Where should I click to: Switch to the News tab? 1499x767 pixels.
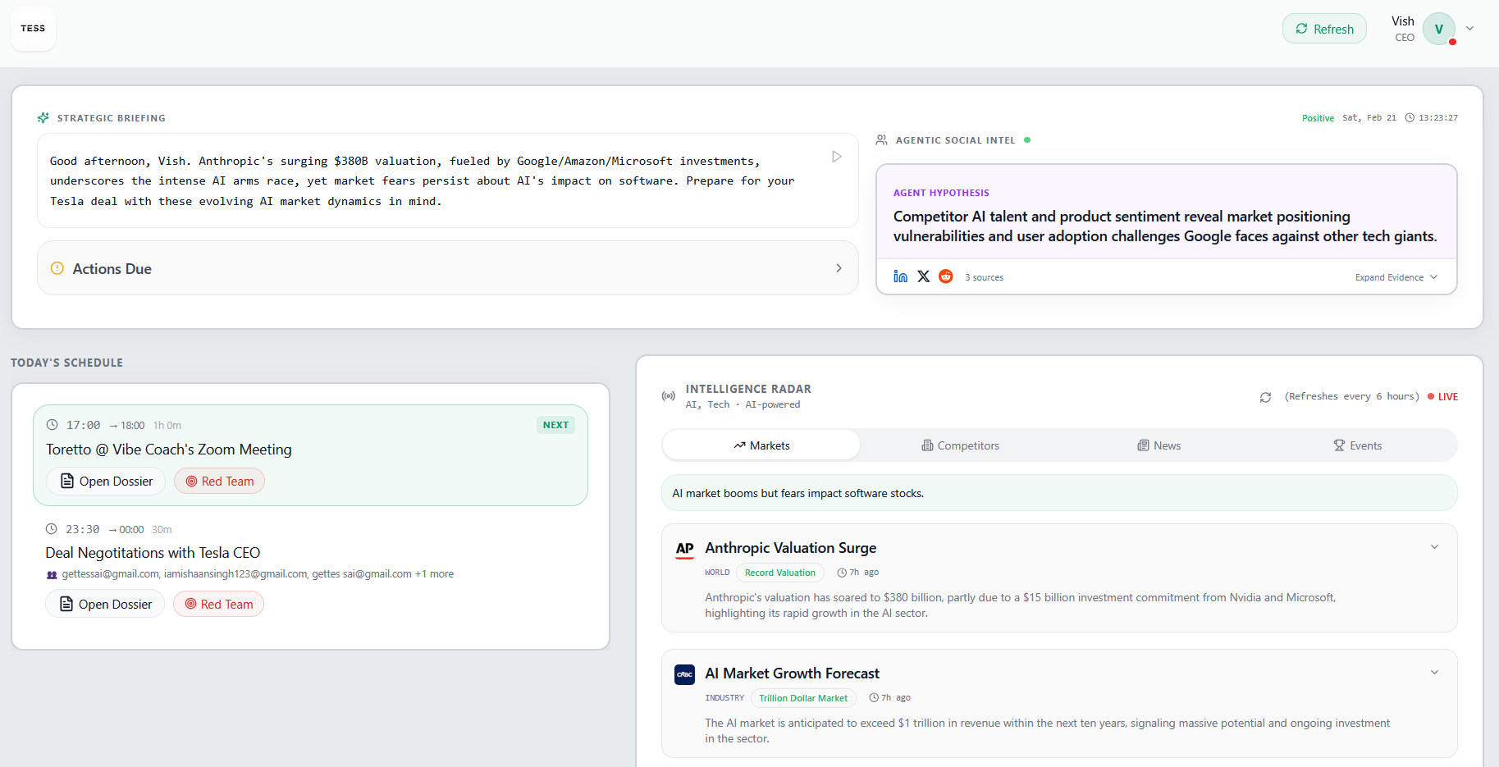point(1159,445)
